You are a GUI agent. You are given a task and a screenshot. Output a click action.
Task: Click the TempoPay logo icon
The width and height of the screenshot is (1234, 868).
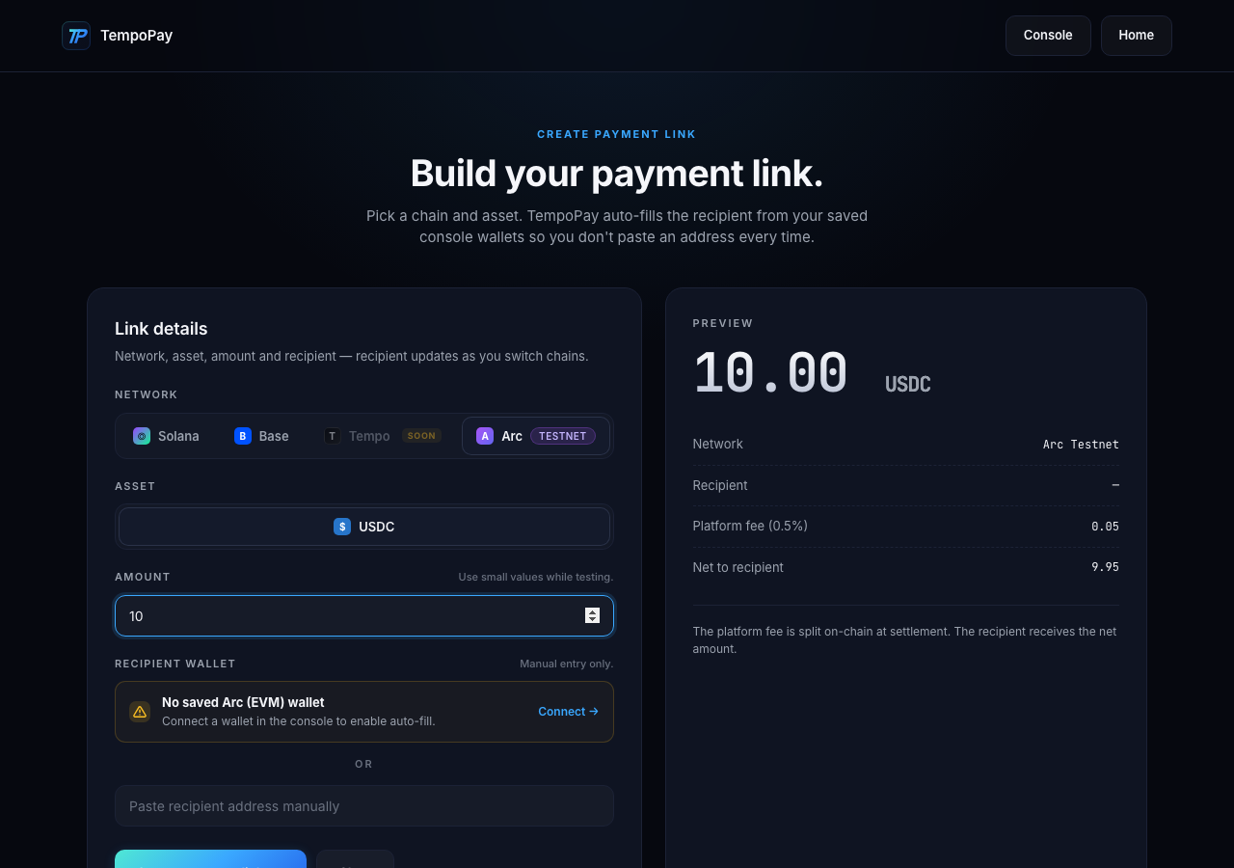[76, 36]
